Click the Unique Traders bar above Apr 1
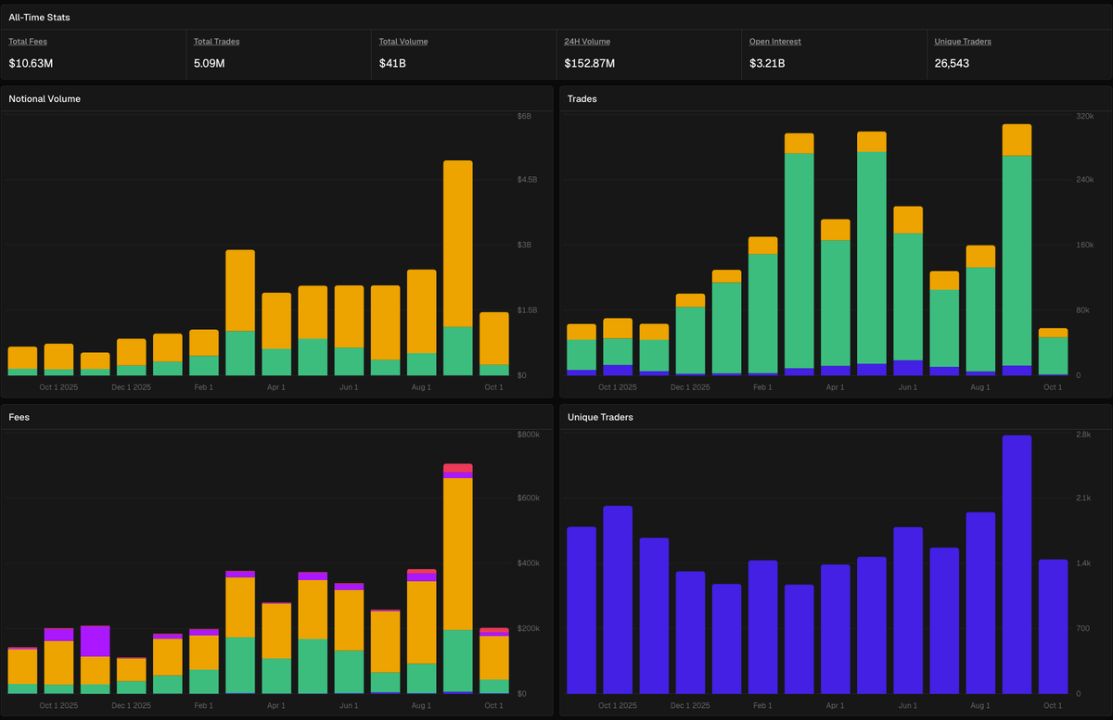 tap(836, 629)
